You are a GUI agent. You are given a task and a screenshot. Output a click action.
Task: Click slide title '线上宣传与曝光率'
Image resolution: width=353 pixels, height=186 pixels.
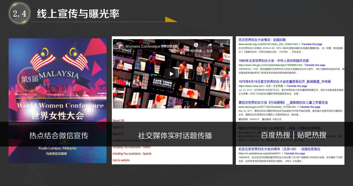point(78,14)
